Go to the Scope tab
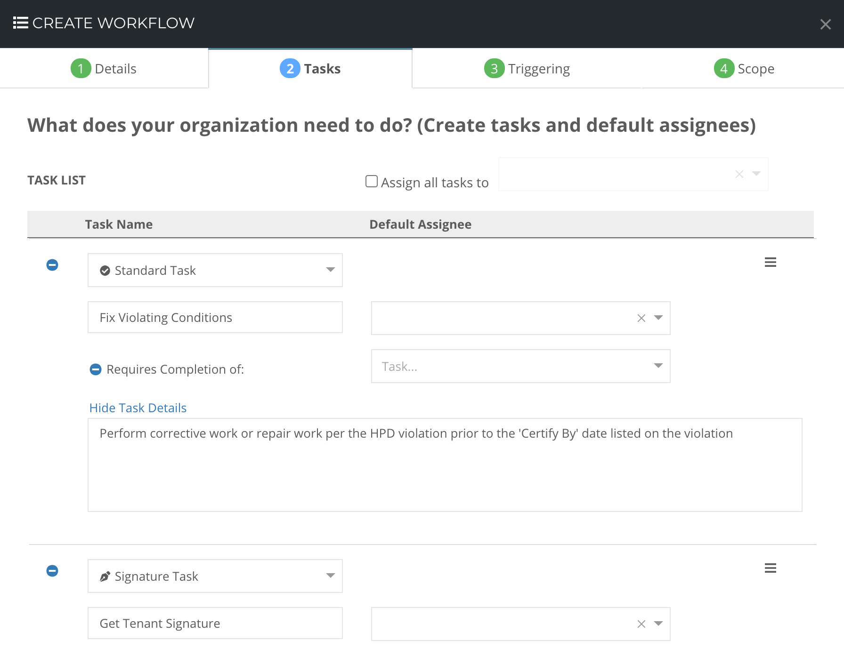 744,69
